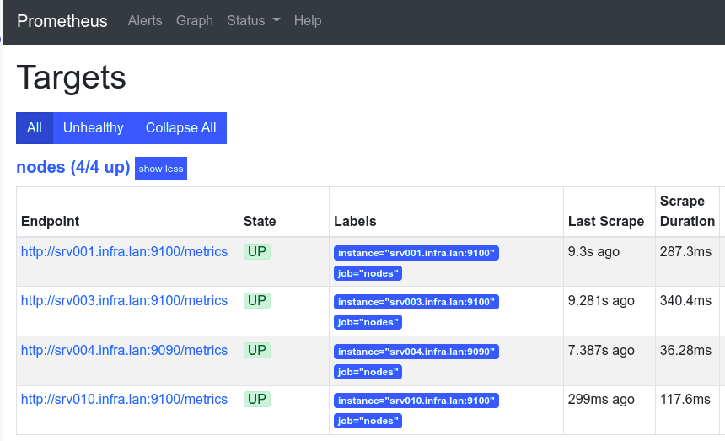The height and width of the screenshot is (441, 725).
Task: Open the Help link in navbar
Action: coord(308,21)
